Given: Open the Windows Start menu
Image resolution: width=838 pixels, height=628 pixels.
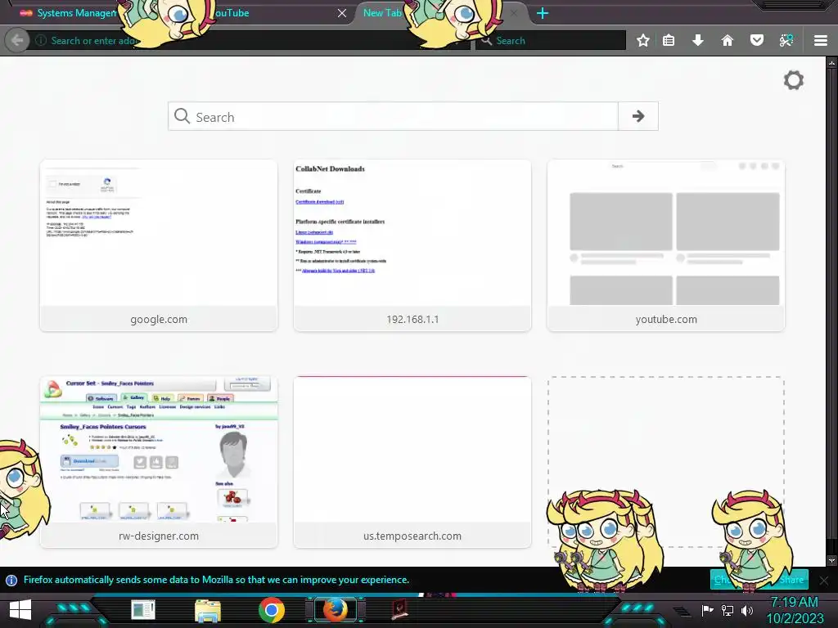Looking at the screenshot, I should tap(20, 610).
